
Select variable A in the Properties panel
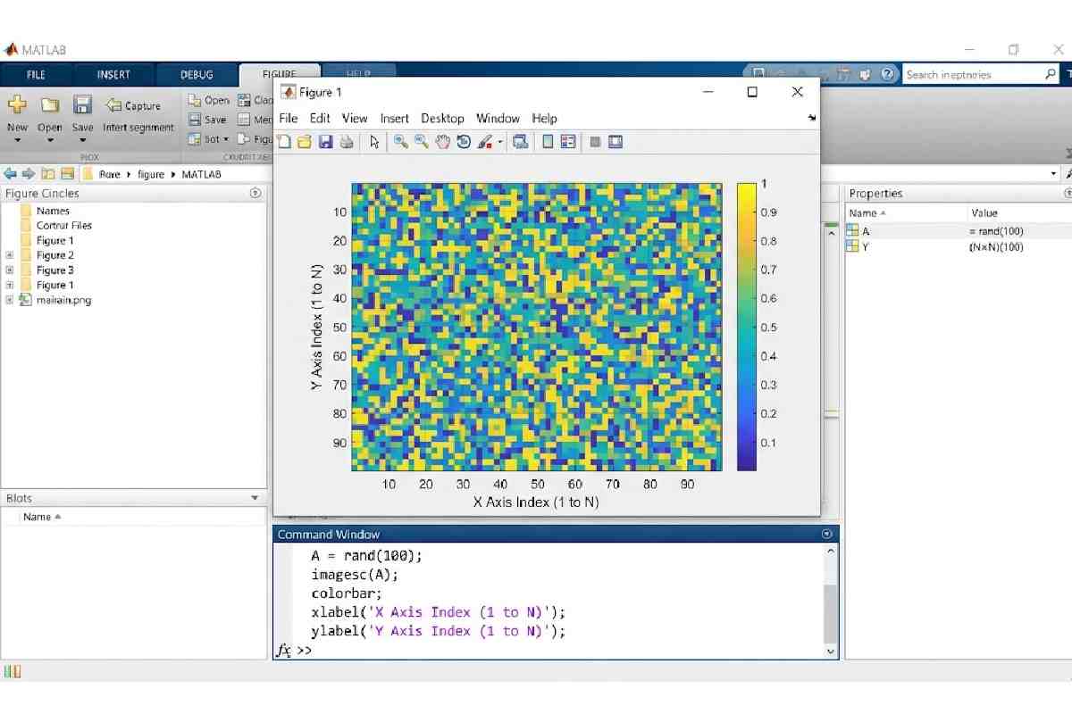(x=866, y=231)
